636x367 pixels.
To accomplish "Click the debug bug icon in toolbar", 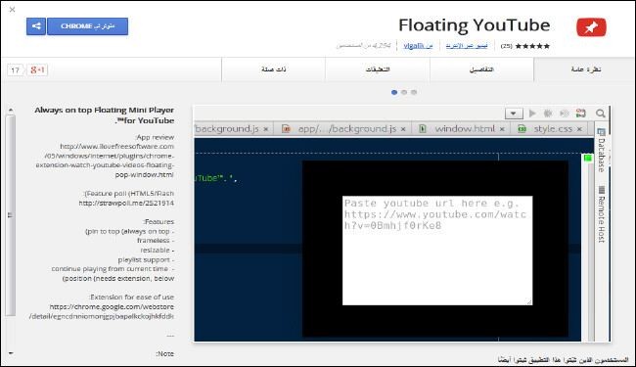I will 548,114.
